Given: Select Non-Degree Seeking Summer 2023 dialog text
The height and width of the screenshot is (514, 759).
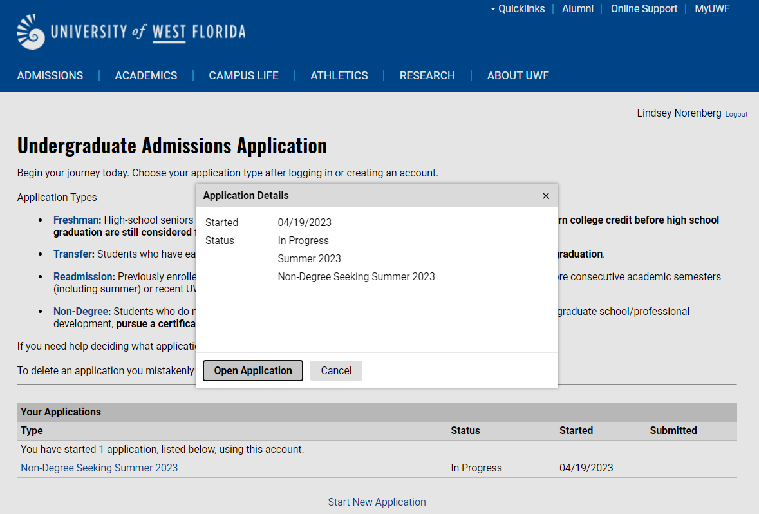Looking at the screenshot, I should (x=356, y=276).
